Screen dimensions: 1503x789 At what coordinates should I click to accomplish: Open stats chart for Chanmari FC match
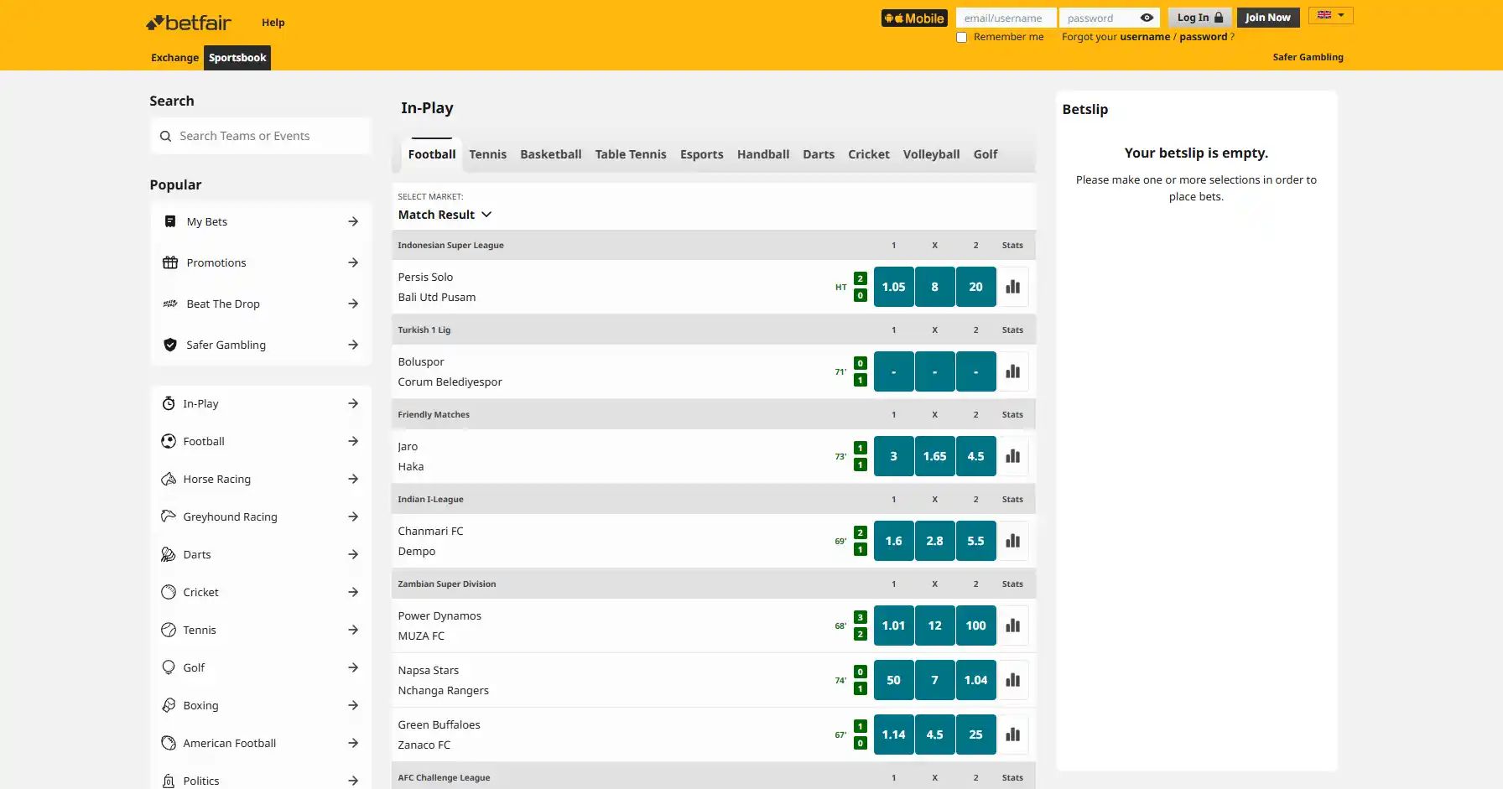pyautogui.click(x=1013, y=541)
